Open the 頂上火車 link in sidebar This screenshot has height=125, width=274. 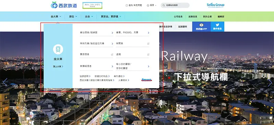(x=58, y=66)
